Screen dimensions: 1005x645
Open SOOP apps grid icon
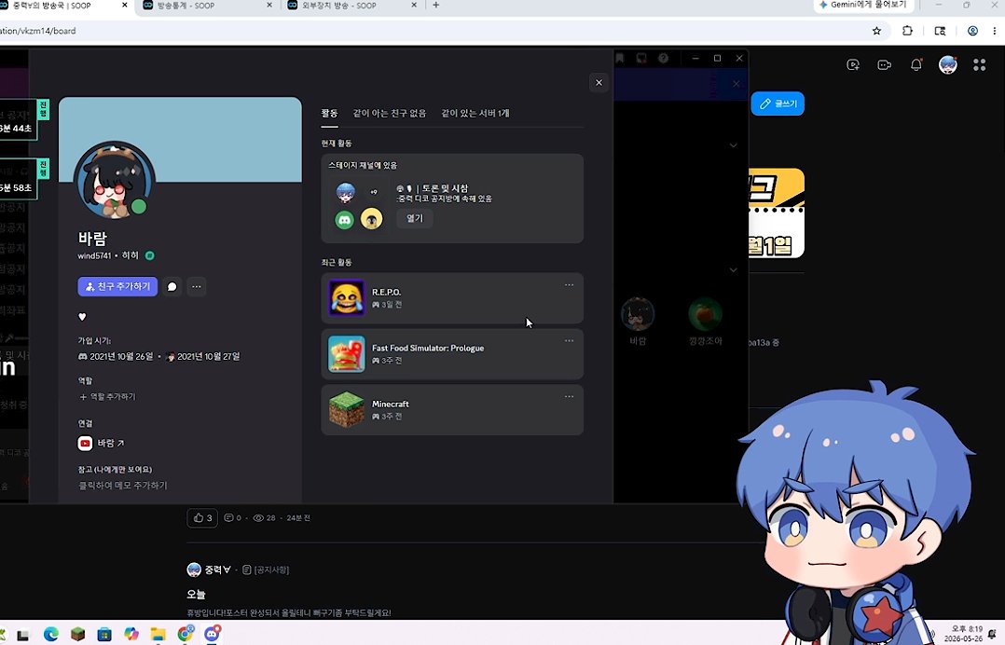979,64
